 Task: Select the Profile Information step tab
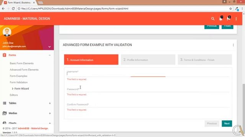148,59
